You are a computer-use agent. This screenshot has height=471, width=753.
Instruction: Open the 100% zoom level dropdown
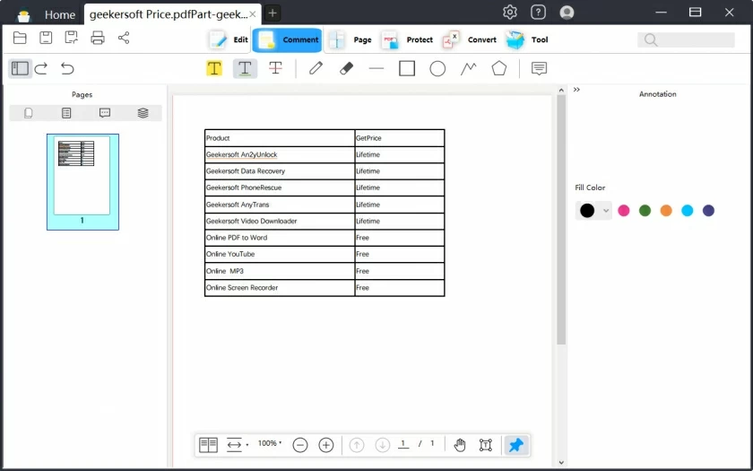coord(270,444)
